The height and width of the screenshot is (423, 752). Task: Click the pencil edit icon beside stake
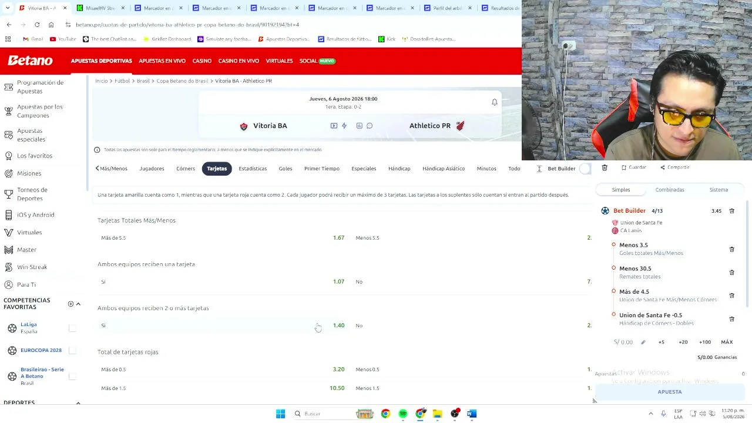(643, 342)
